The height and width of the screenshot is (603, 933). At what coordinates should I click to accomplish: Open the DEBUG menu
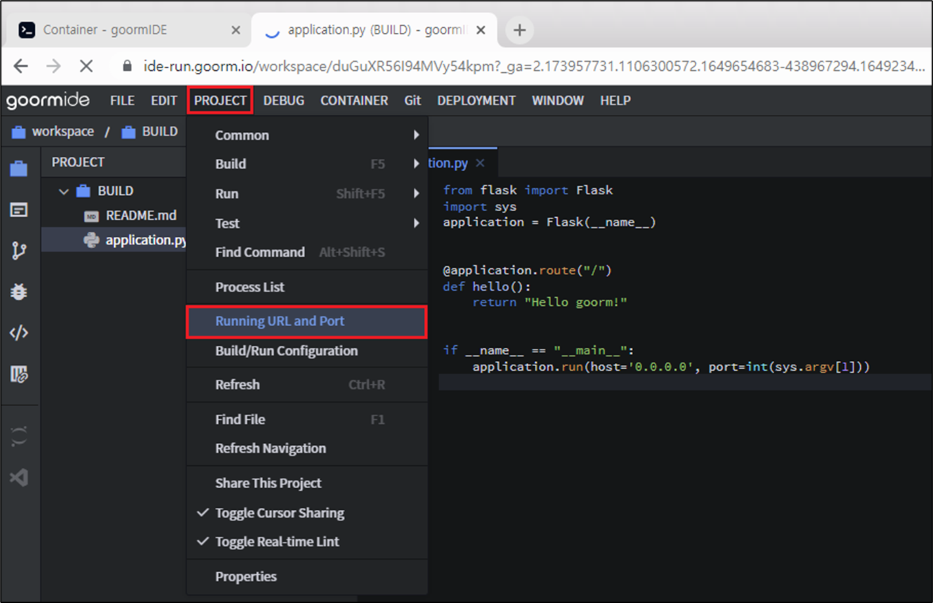coord(283,100)
